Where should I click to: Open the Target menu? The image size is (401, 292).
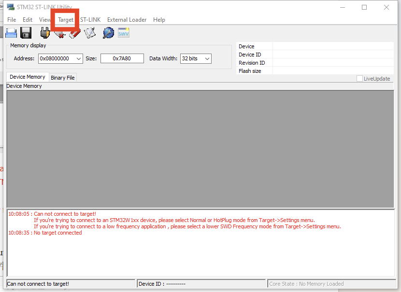[x=66, y=20]
